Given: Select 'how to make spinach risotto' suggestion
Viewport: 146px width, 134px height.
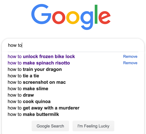Looking at the screenshot, I should tap(39, 63).
